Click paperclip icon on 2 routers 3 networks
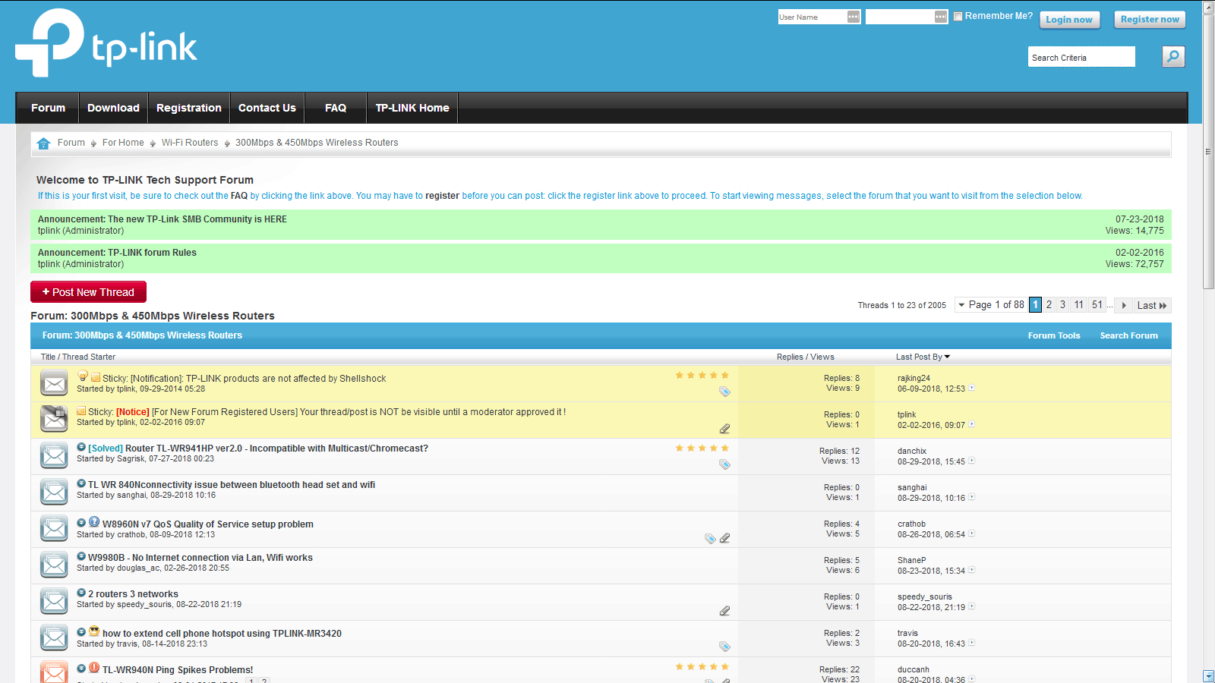Viewport: 1215px width, 683px height. pyautogui.click(x=724, y=611)
